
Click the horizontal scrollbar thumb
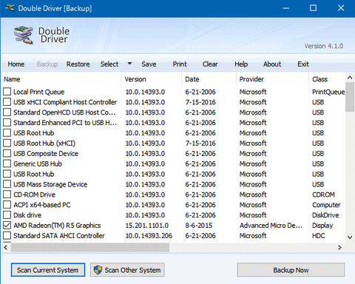point(90,247)
